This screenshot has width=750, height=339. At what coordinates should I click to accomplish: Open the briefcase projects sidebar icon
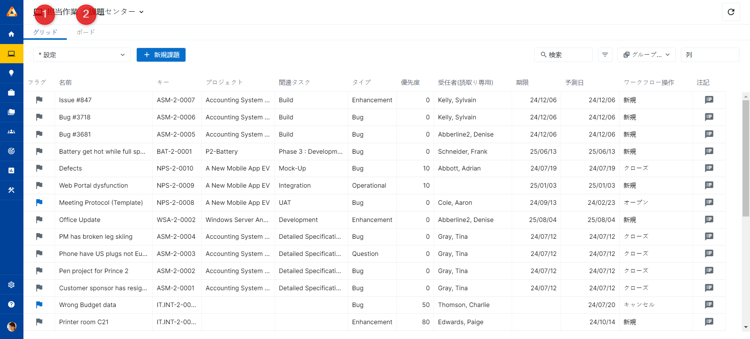click(x=11, y=92)
